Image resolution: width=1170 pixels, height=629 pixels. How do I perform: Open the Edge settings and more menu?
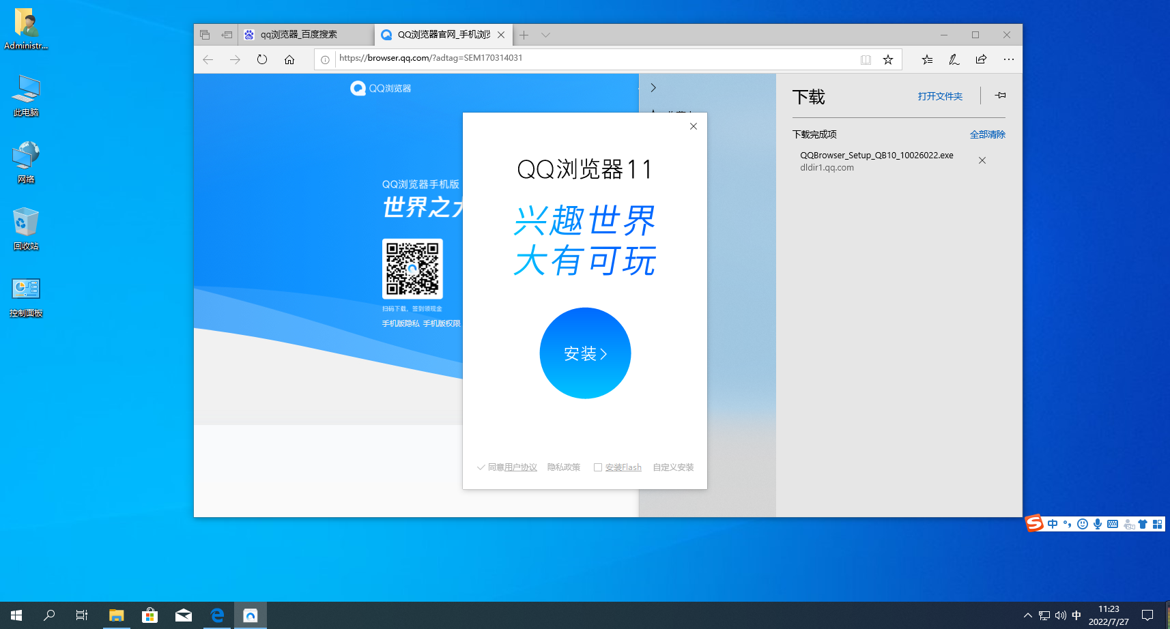coord(1009,59)
